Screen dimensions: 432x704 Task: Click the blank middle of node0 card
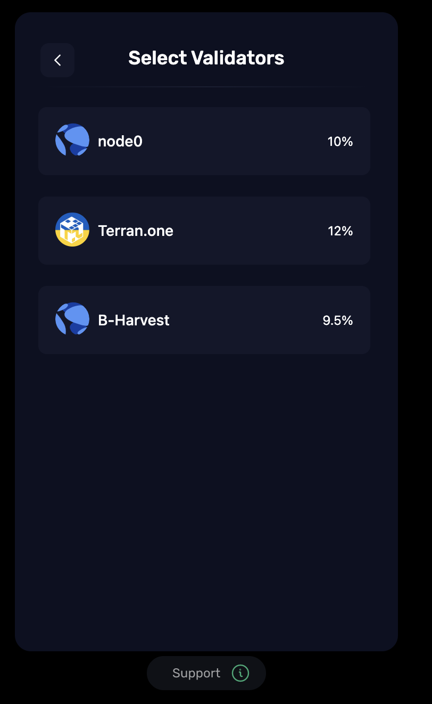[x=234, y=142]
